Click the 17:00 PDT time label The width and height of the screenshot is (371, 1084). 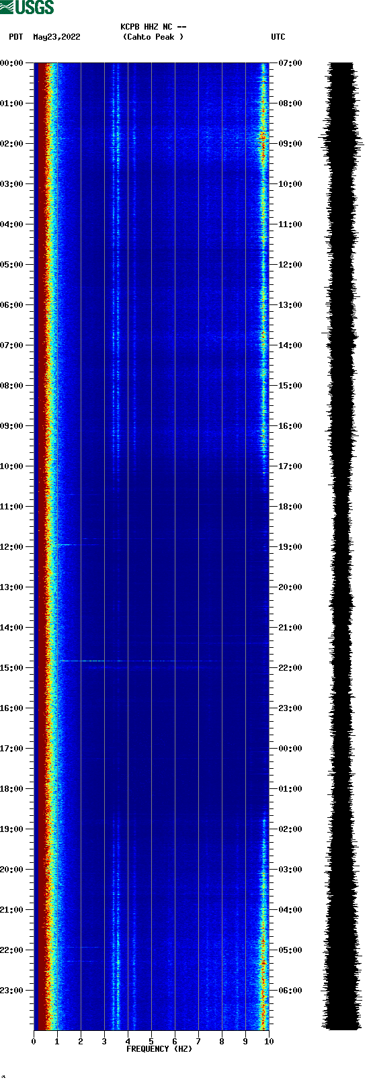click(x=12, y=749)
